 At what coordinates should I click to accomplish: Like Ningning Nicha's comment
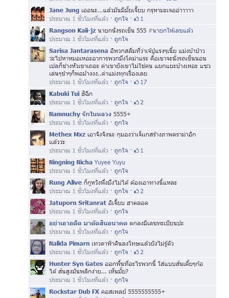coord(121,171)
